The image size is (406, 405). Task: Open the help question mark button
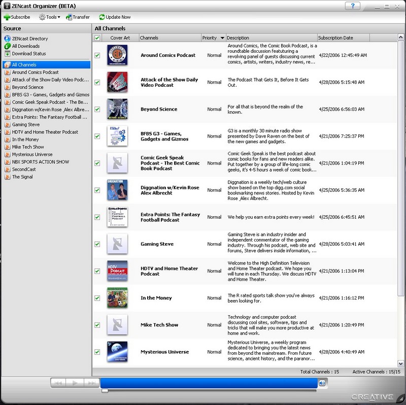pyautogui.click(x=352, y=6)
